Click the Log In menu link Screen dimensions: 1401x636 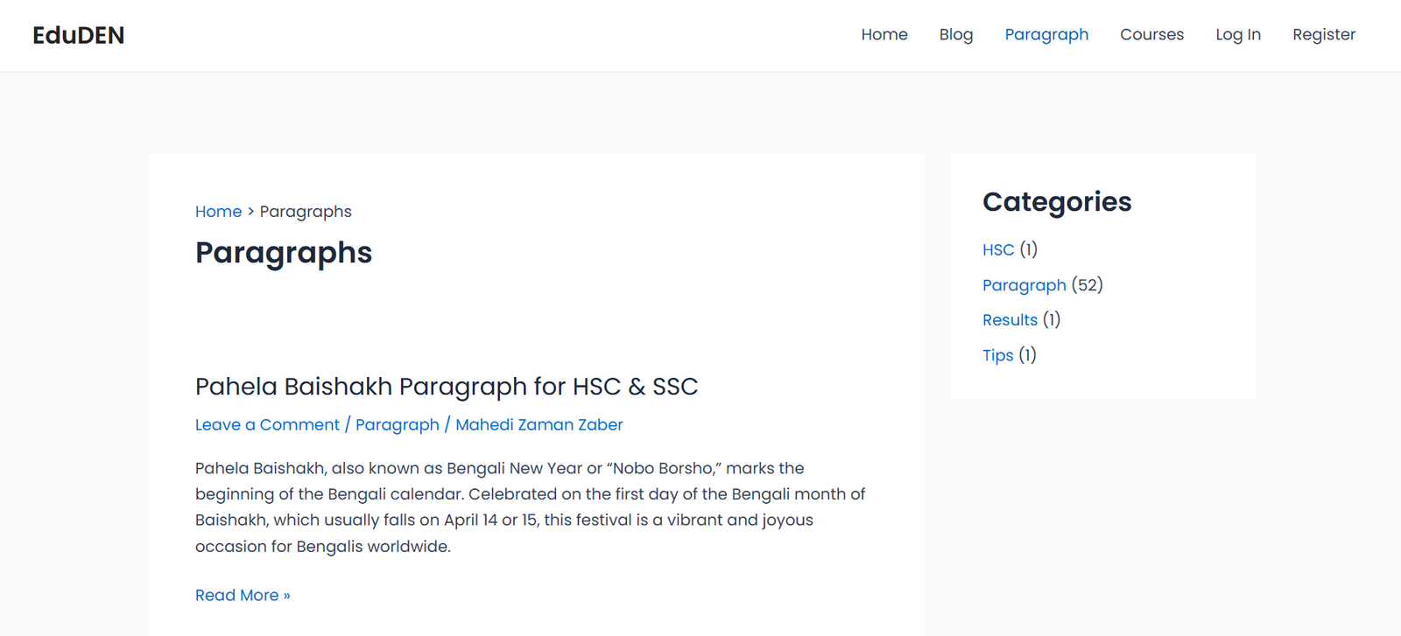(x=1238, y=35)
